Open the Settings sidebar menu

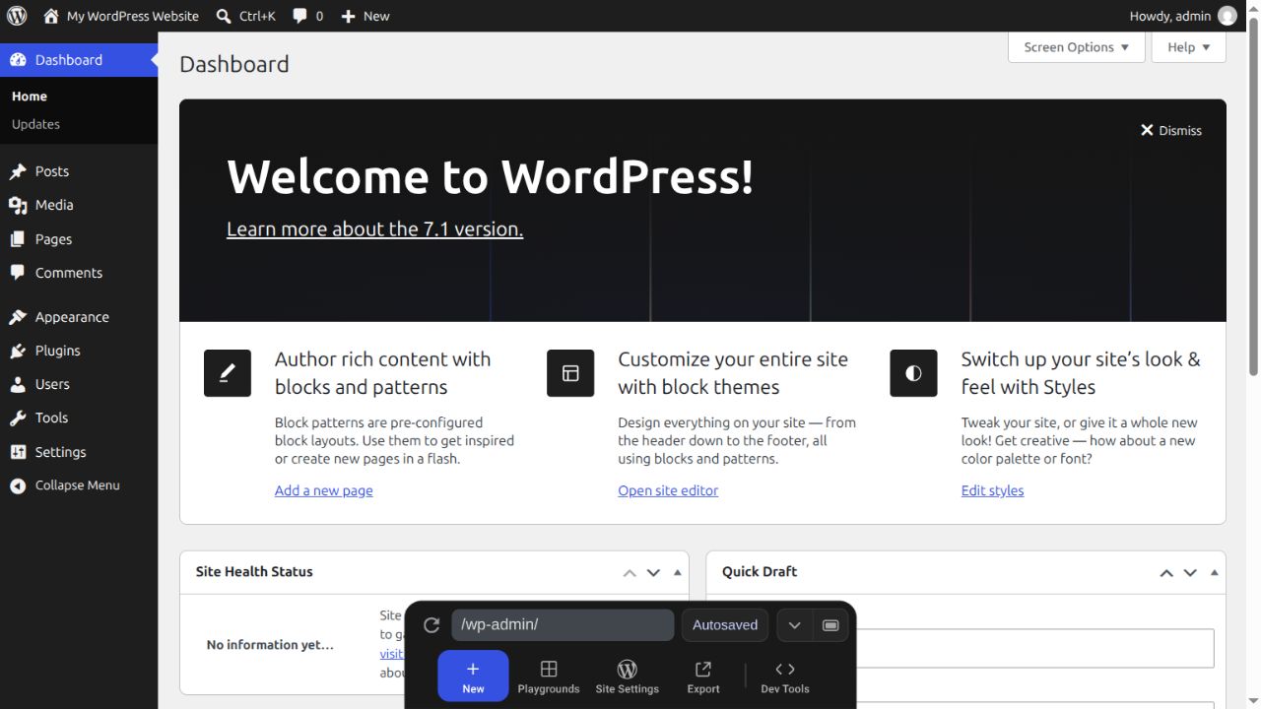[x=79, y=452]
